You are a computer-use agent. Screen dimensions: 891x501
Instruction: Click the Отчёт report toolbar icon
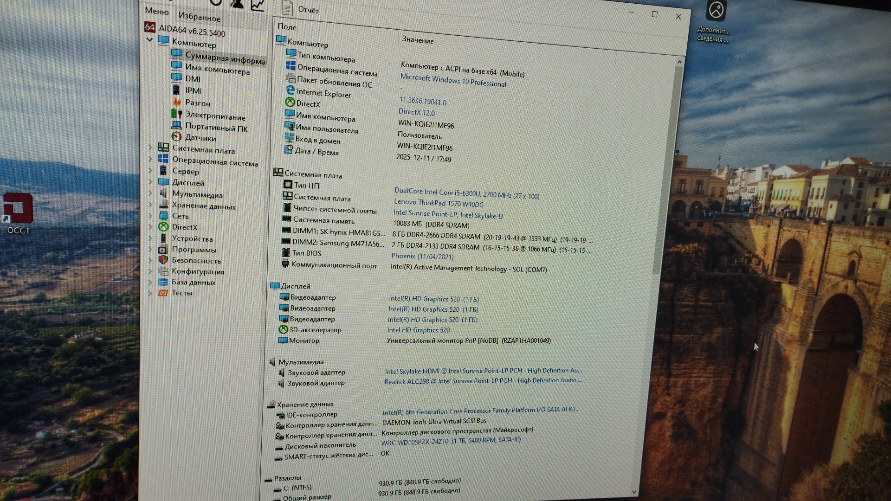[x=287, y=8]
